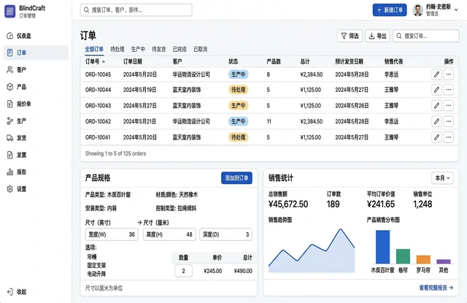Sort by 订单号 column header

point(95,61)
